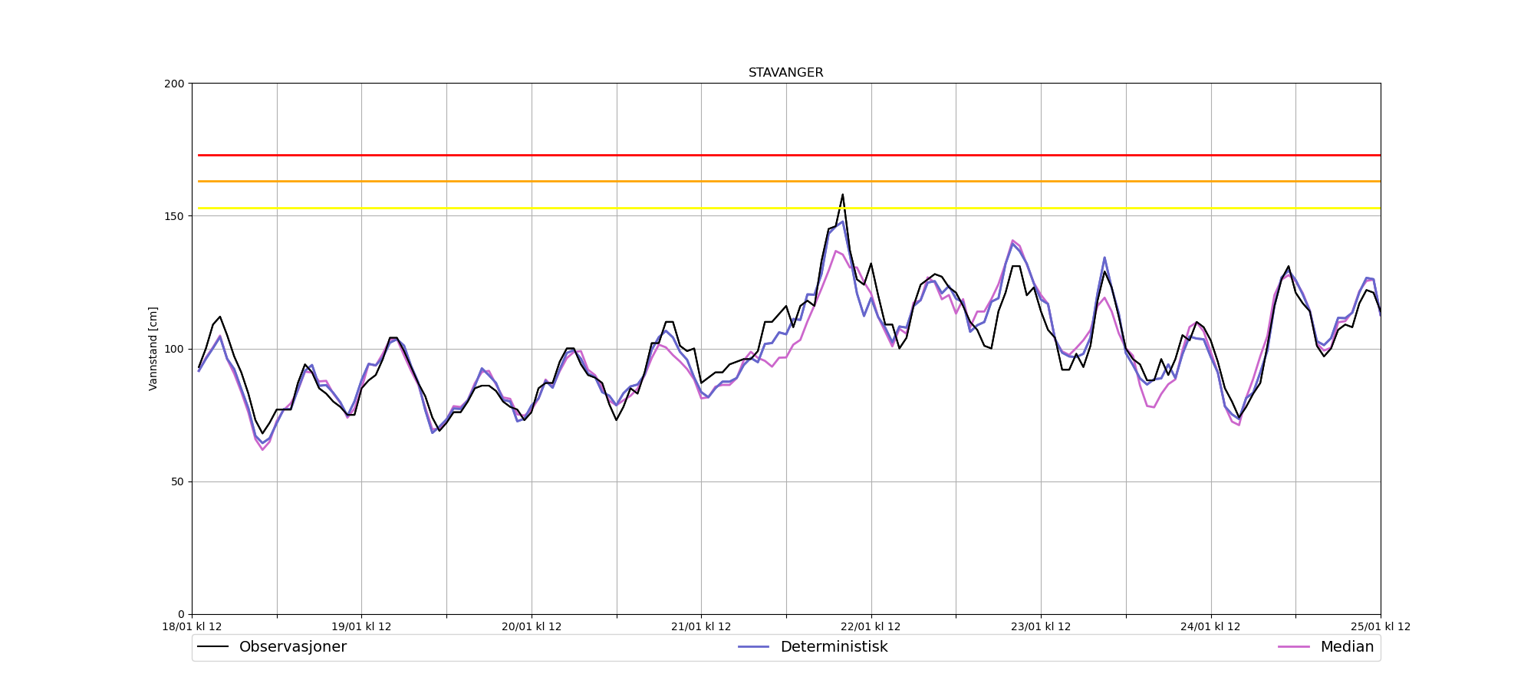Click the black Observasjoner legend line sample
This screenshot has width=1534, height=690.
coord(213,647)
